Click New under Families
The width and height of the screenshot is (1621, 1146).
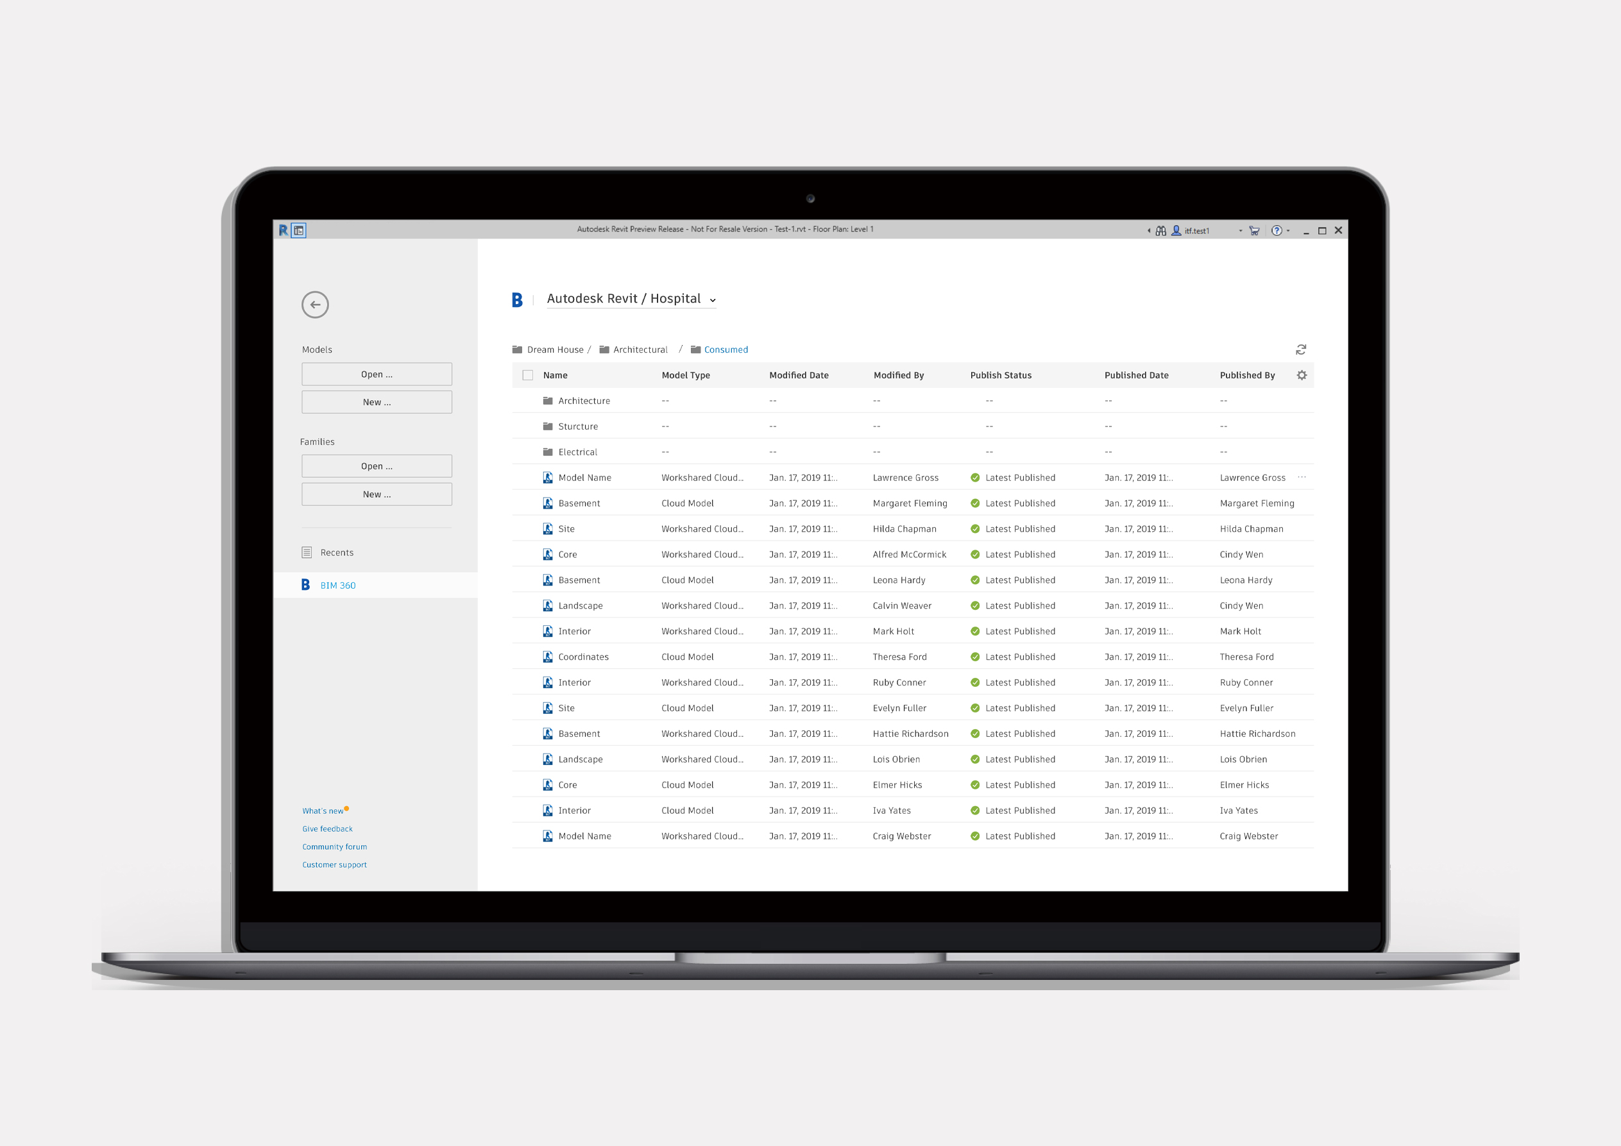(x=377, y=494)
